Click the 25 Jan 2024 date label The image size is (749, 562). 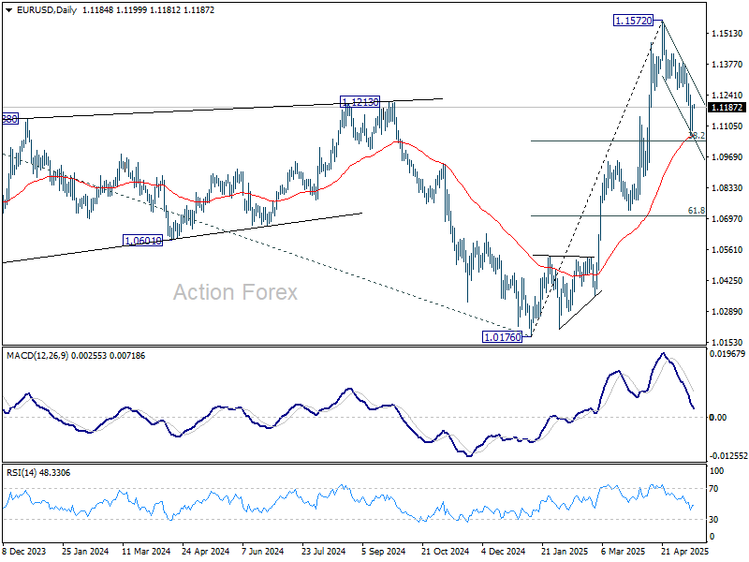tap(85, 551)
